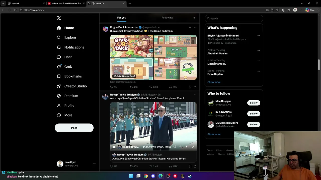The height and width of the screenshot is (180, 321).
Task: Share the Rogue Duck Interactive post
Action: point(195,87)
